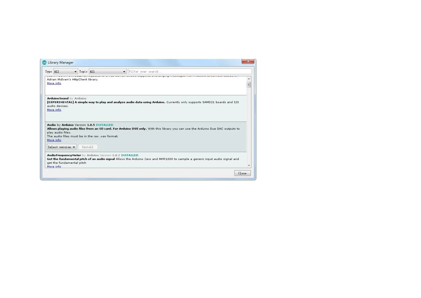Select the ArduinoSound library title

point(58,98)
